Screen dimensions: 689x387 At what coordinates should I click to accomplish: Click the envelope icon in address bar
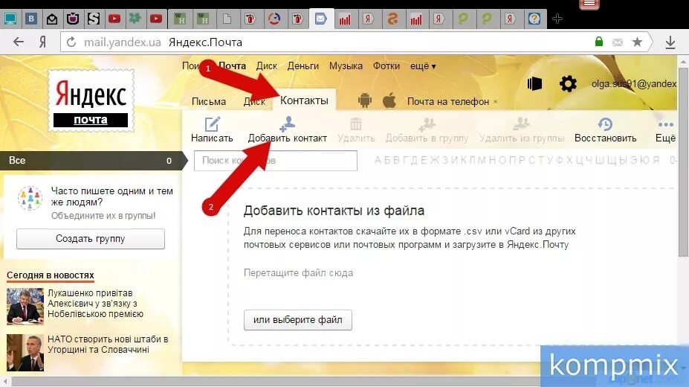(618, 42)
